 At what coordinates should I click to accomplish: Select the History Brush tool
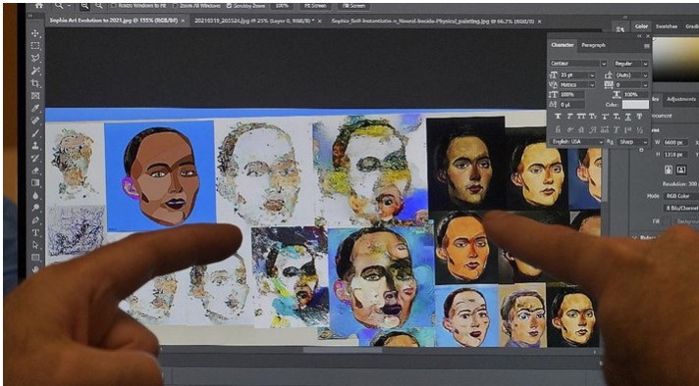[x=35, y=158]
